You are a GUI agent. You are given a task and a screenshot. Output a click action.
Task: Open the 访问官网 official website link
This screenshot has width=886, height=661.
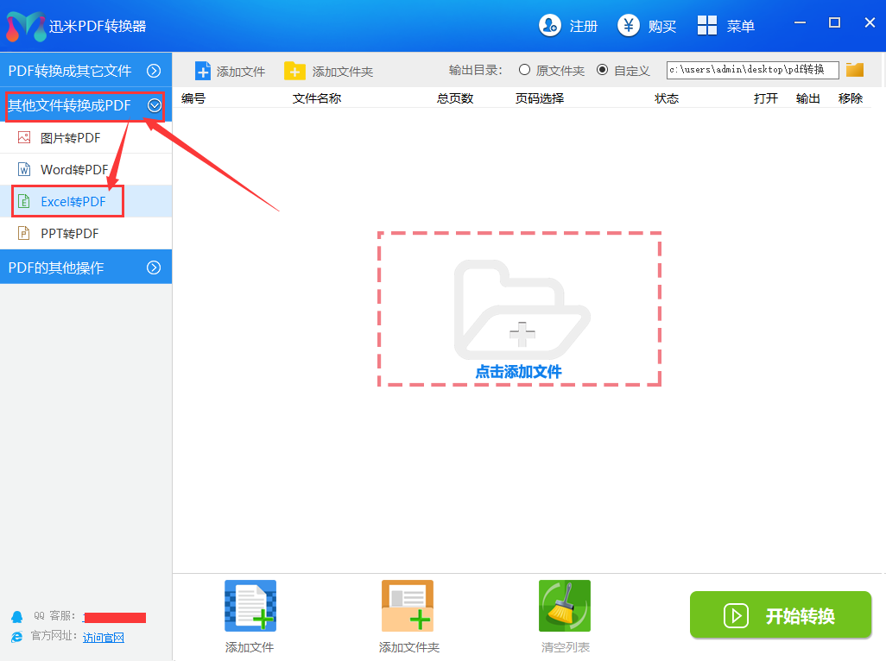(104, 638)
